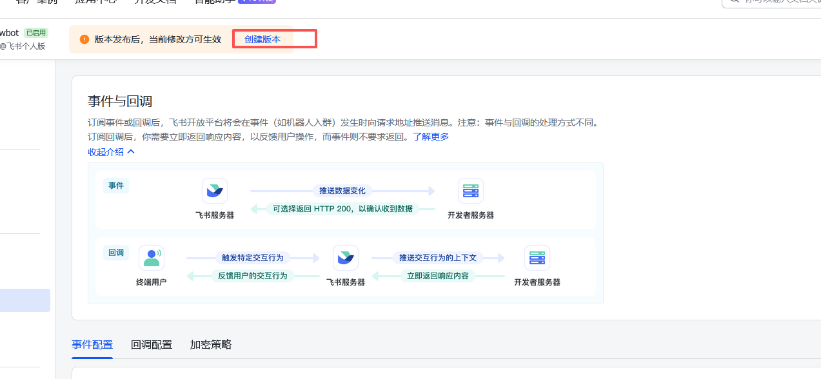Click the 终端用户 person icon
This screenshot has height=379, width=821.
click(x=152, y=258)
